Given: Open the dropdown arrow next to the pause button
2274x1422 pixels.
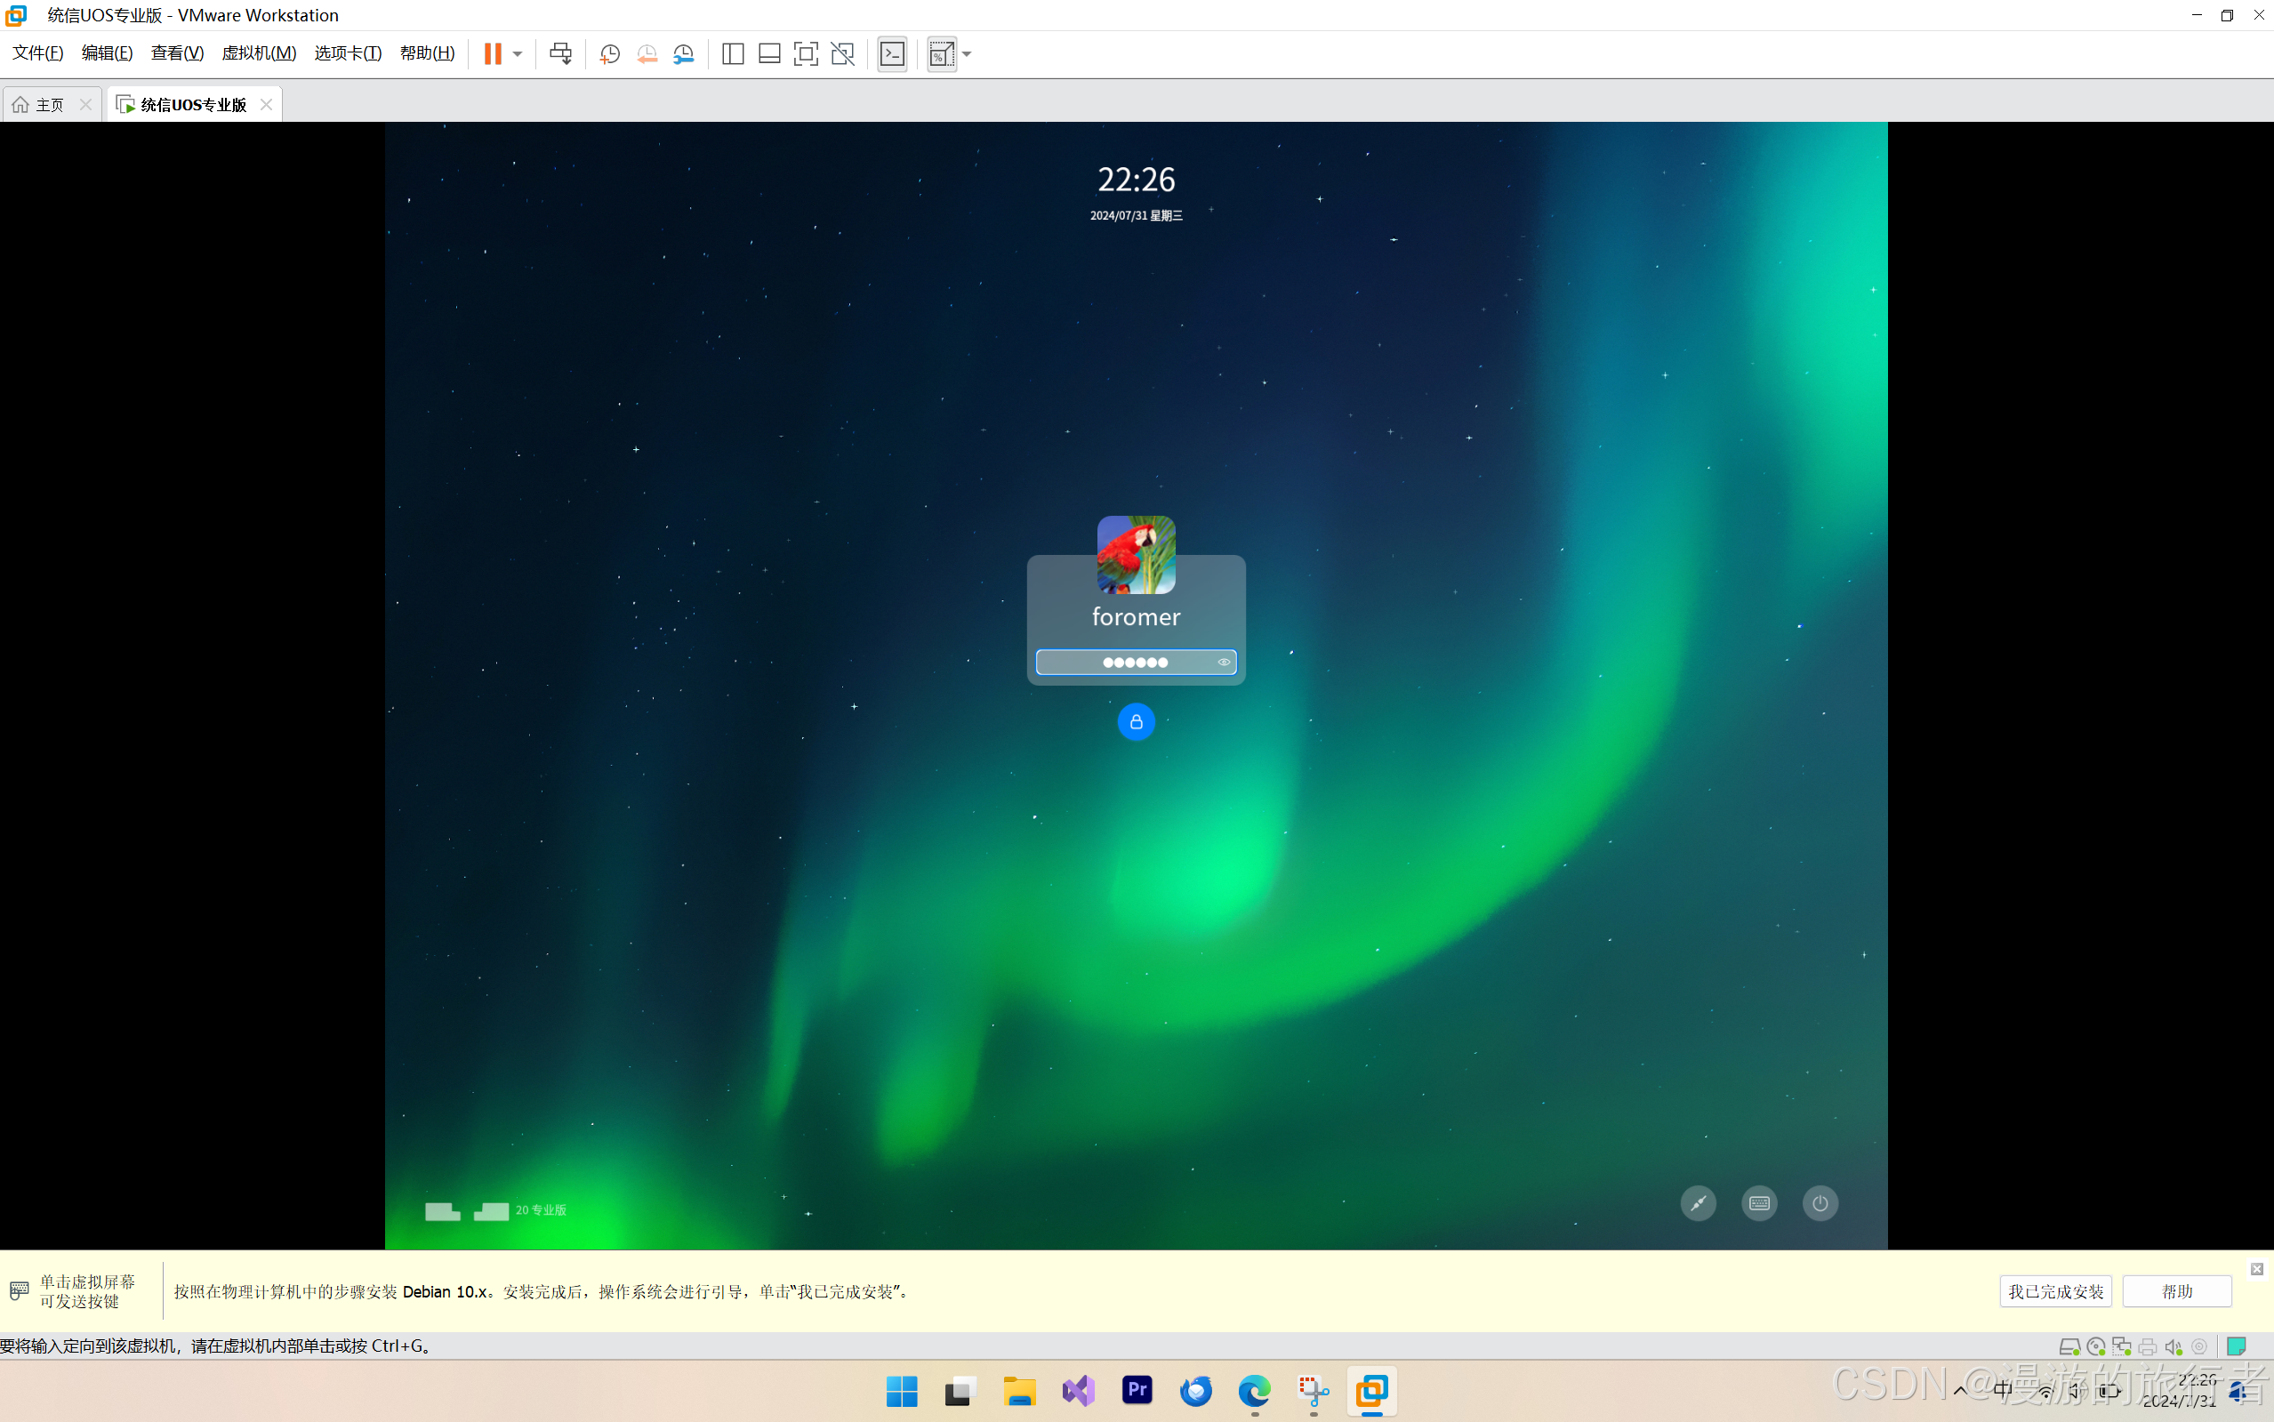Looking at the screenshot, I should pos(518,53).
